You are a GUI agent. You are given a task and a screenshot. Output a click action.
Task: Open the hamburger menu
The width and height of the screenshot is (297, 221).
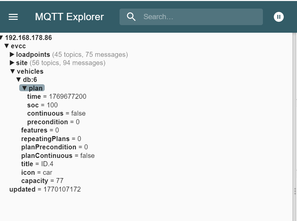[13, 17]
